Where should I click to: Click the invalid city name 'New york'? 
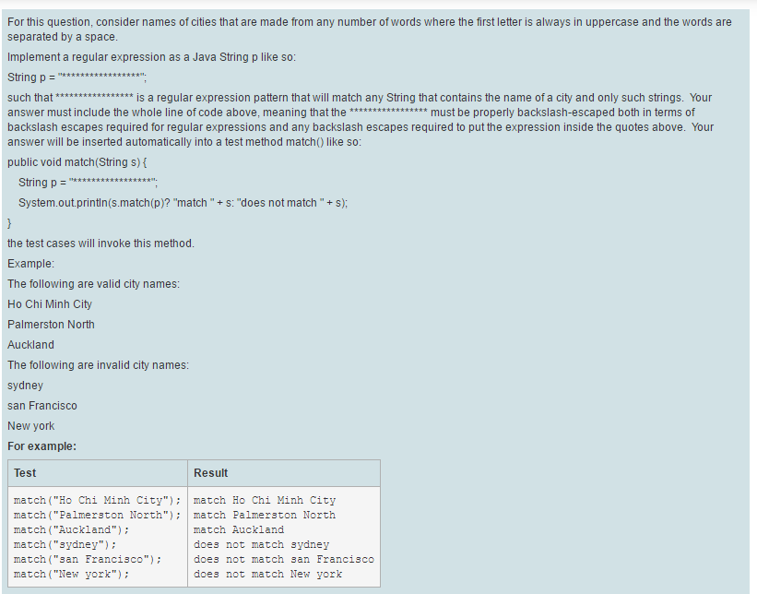(30, 425)
